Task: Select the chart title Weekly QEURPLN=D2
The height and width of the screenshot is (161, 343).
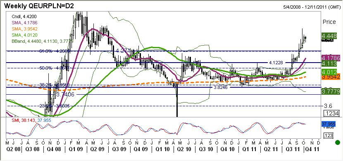Action: pos(39,6)
